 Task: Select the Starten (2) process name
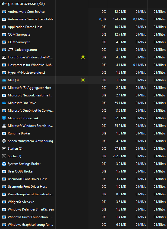15,149
